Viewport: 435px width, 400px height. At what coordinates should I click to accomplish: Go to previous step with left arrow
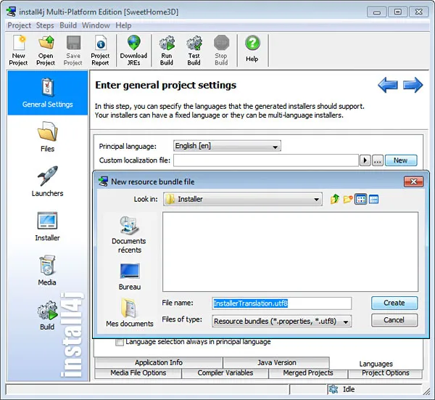(388, 85)
